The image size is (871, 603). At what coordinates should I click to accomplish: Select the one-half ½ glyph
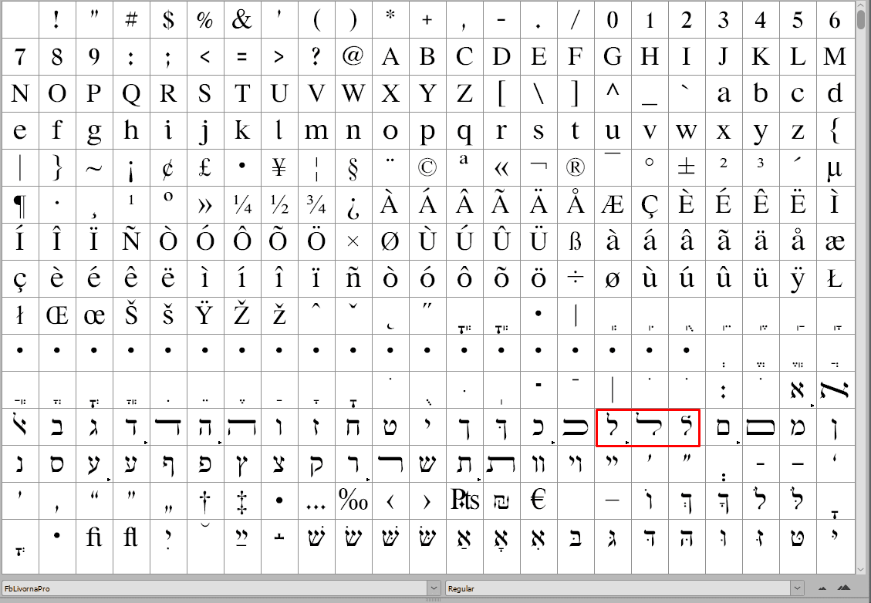[x=279, y=205]
